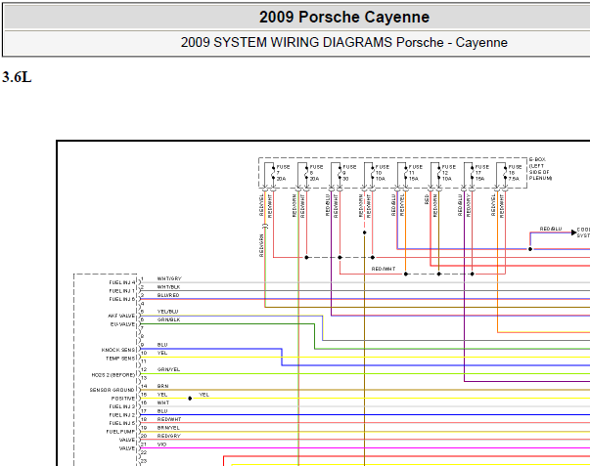Click the splice dot on pin 15 yellow wire
590x466 pixels.
point(190,399)
